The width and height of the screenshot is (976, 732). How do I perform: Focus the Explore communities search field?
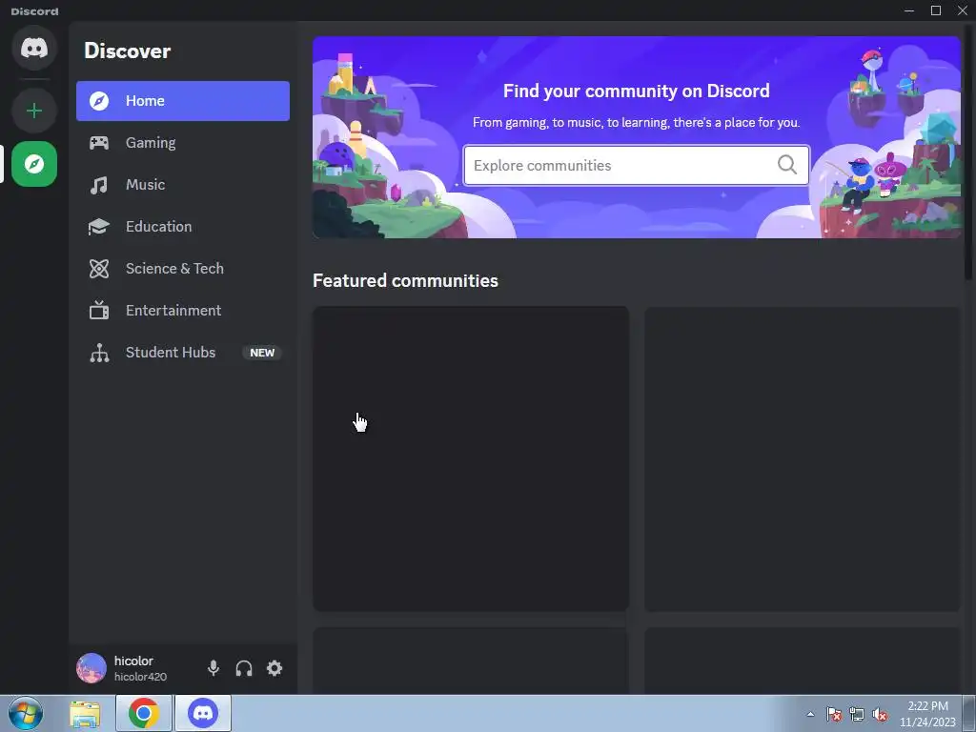(x=636, y=165)
